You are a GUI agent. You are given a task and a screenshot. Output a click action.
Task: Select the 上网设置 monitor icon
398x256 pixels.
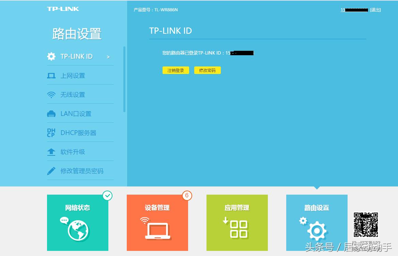[x=51, y=75]
